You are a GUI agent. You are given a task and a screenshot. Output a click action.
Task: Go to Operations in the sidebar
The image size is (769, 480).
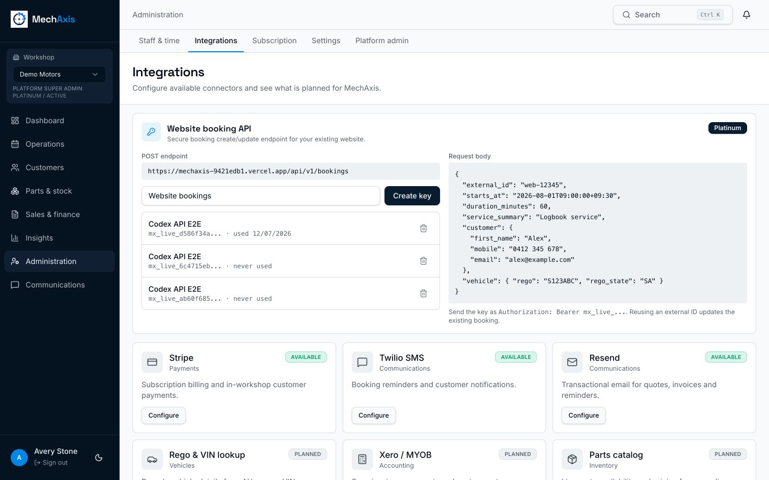coord(59,144)
